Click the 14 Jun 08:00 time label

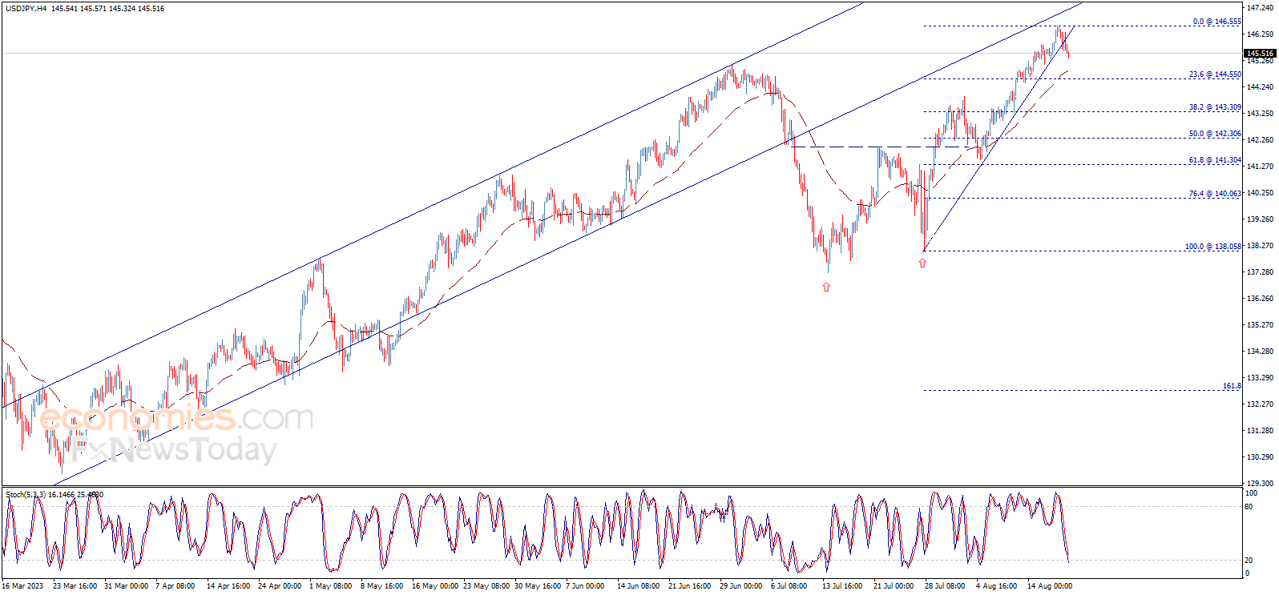click(639, 586)
